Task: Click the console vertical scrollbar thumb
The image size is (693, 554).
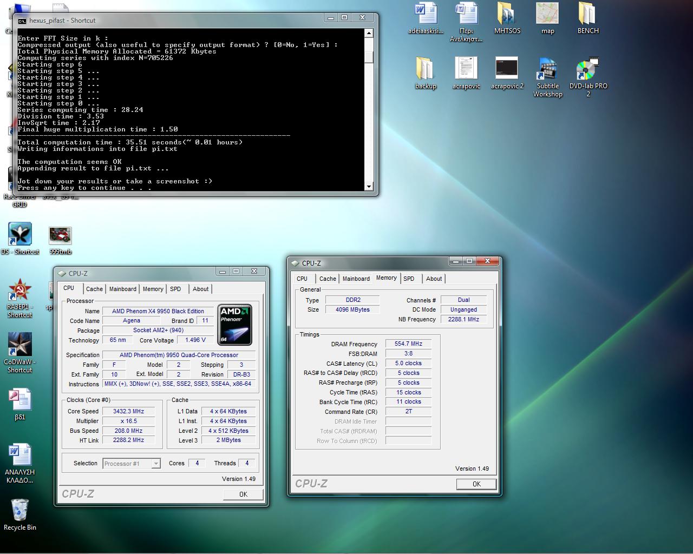Action: [x=369, y=57]
